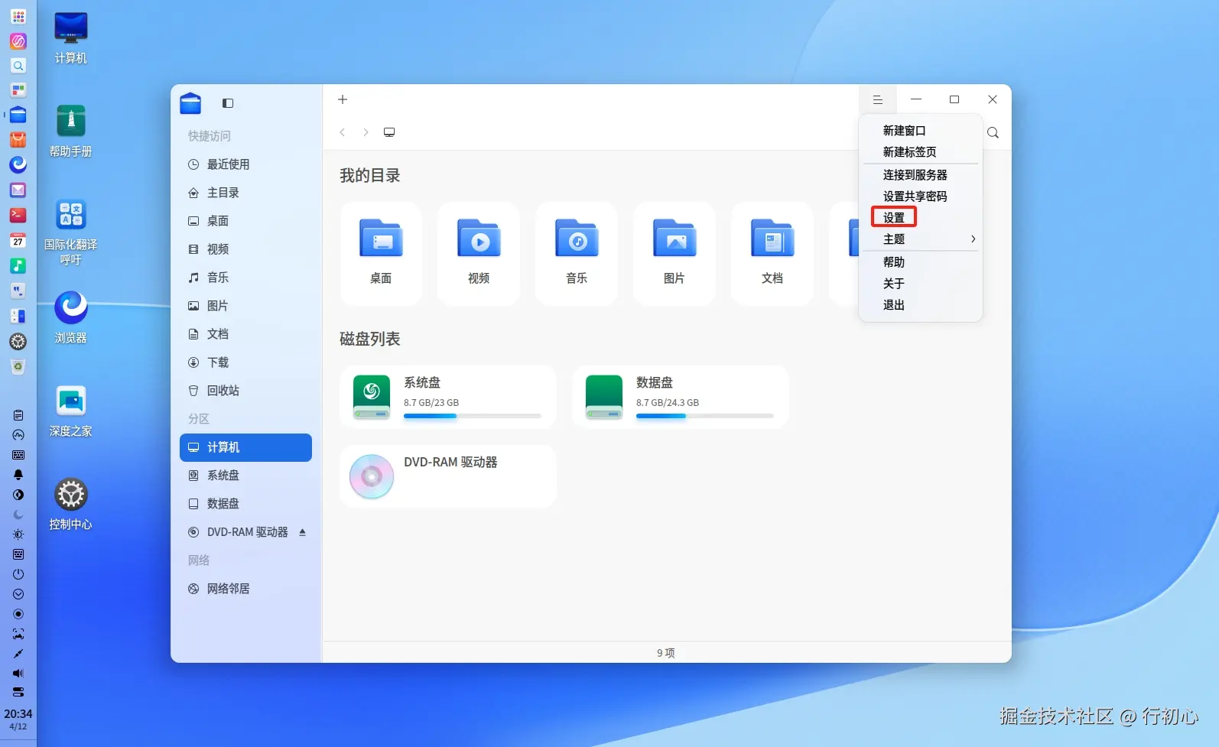This screenshot has height=747, width=1219.
Task: Open the 计算机 desktop icon
Action: (x=70, y=37)
